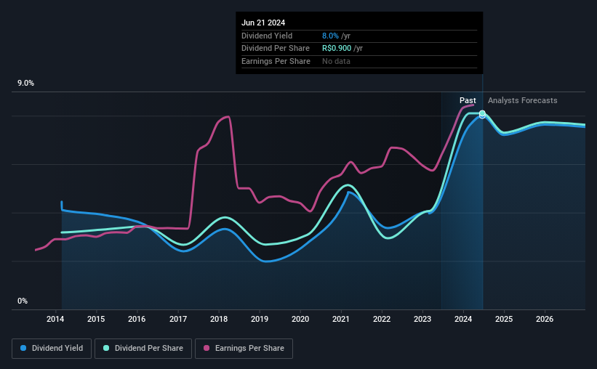This screenshot has height=369, width=597.
Task: Click the Dividend Per Share row label in the tooltip
Action: [276, 49]
